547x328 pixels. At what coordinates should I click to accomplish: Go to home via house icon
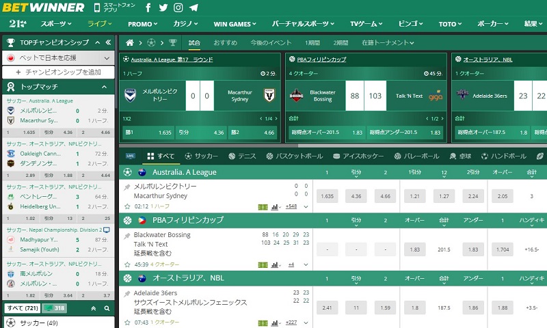pos(130,42)
